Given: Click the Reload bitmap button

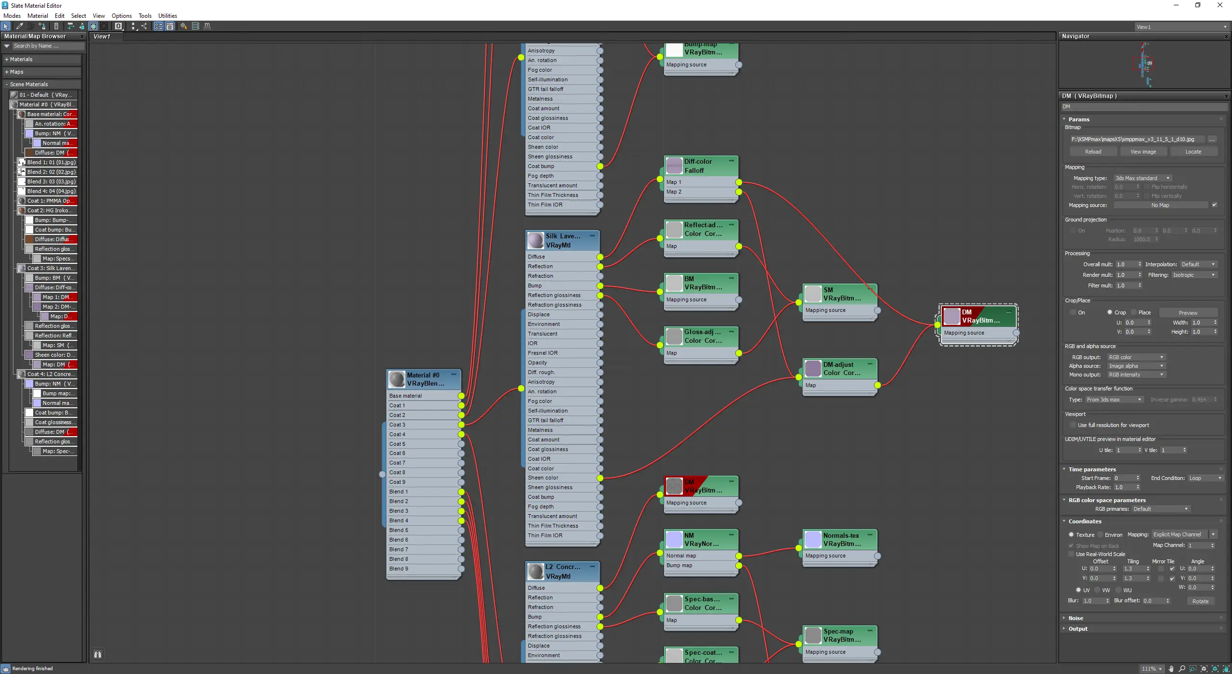Looking at the screenshot, I should [x=1093, y=152].
